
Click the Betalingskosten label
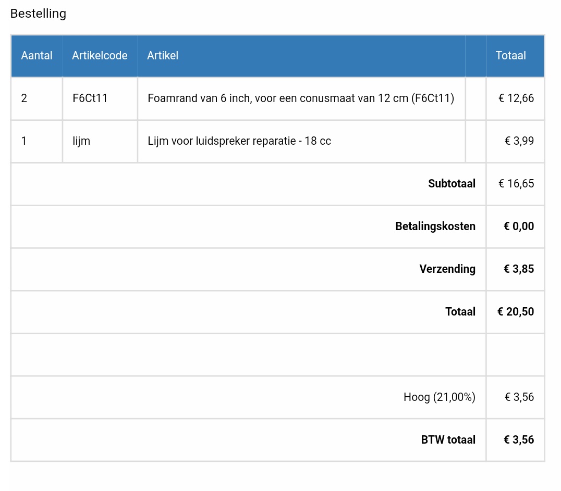click(x=435, y=226)
